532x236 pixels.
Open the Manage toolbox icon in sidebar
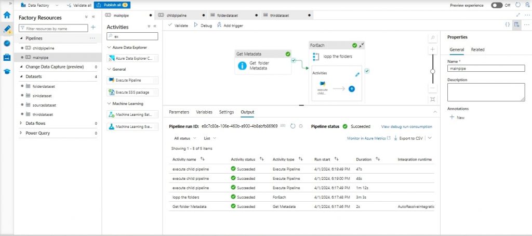click(7, 57)
